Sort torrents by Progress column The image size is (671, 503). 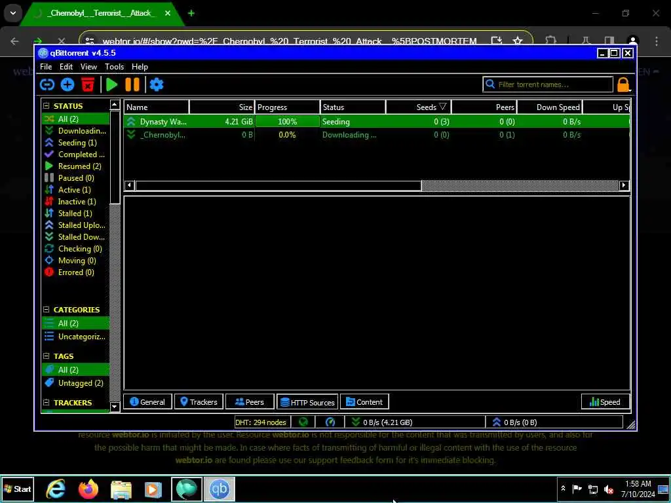pyautogui.click(x=288, y=107)
